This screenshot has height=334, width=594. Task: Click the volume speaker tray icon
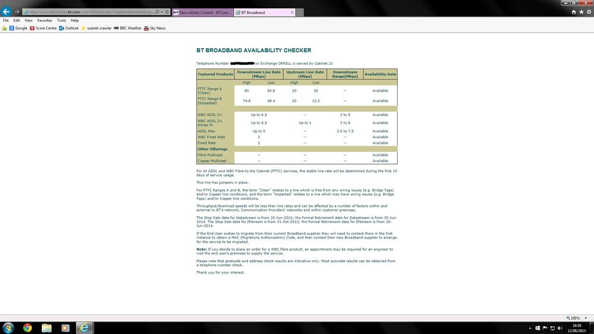pyautogui.click(x=560, y=328)
